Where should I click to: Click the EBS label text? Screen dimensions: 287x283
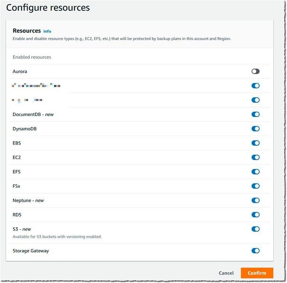point(17,143)
